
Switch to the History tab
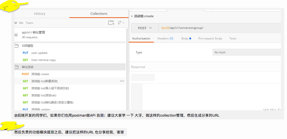click(39, 14)
